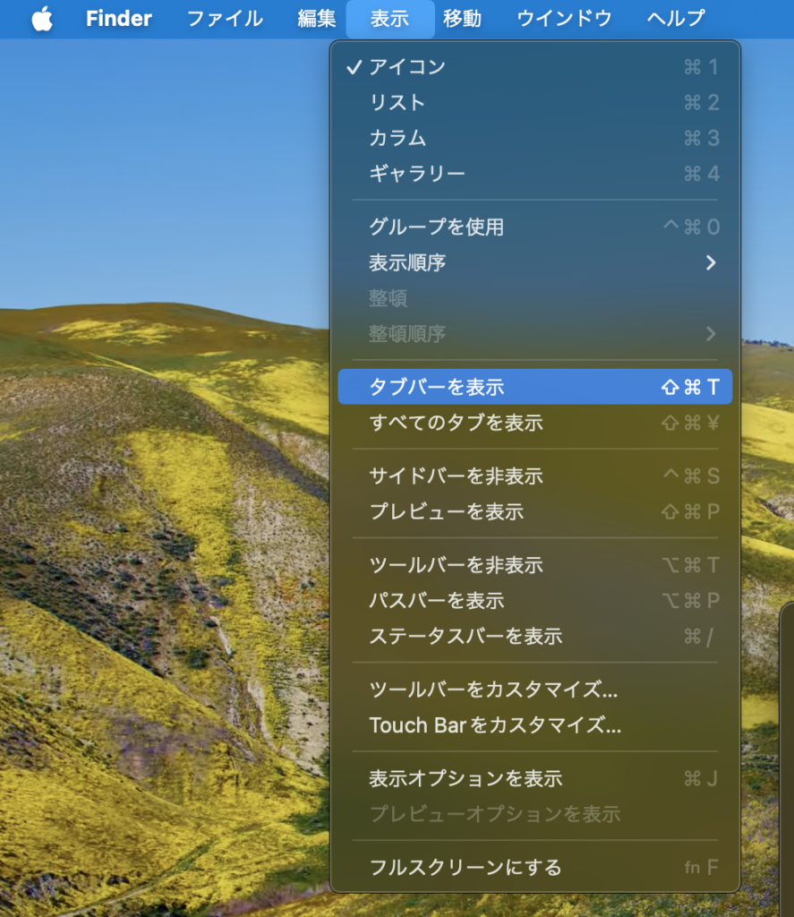Close the 表示 menu in menu bar
This screenshot has width=794, height=917.
[x=390, y=19]
